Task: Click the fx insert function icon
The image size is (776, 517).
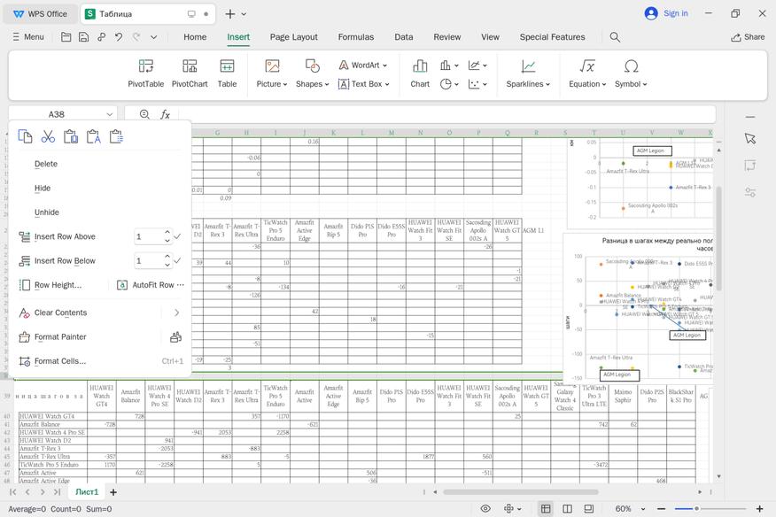Action: 166,114
